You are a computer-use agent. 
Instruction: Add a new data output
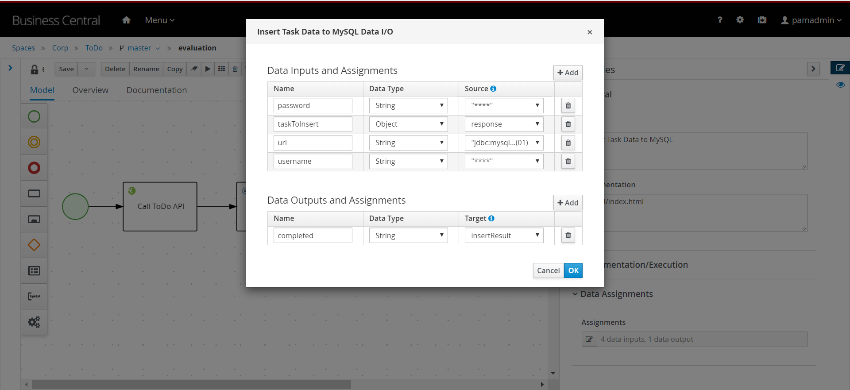(568, 203)
